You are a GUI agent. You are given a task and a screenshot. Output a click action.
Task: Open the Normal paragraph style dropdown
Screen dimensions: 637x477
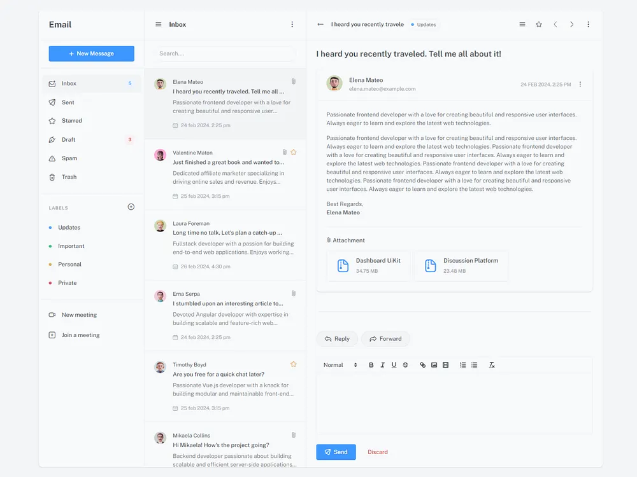[336, 364]
